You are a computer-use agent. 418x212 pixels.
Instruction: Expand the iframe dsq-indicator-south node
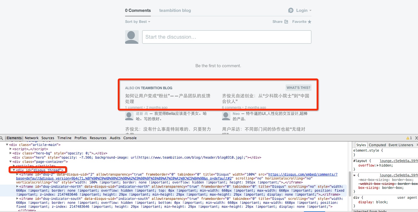[x=17, y=199]
